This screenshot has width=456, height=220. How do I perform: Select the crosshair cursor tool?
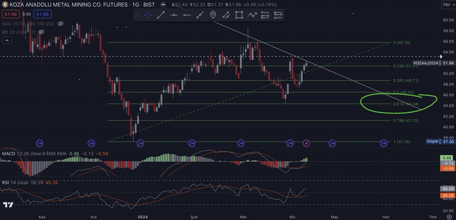tap(147, 15)
